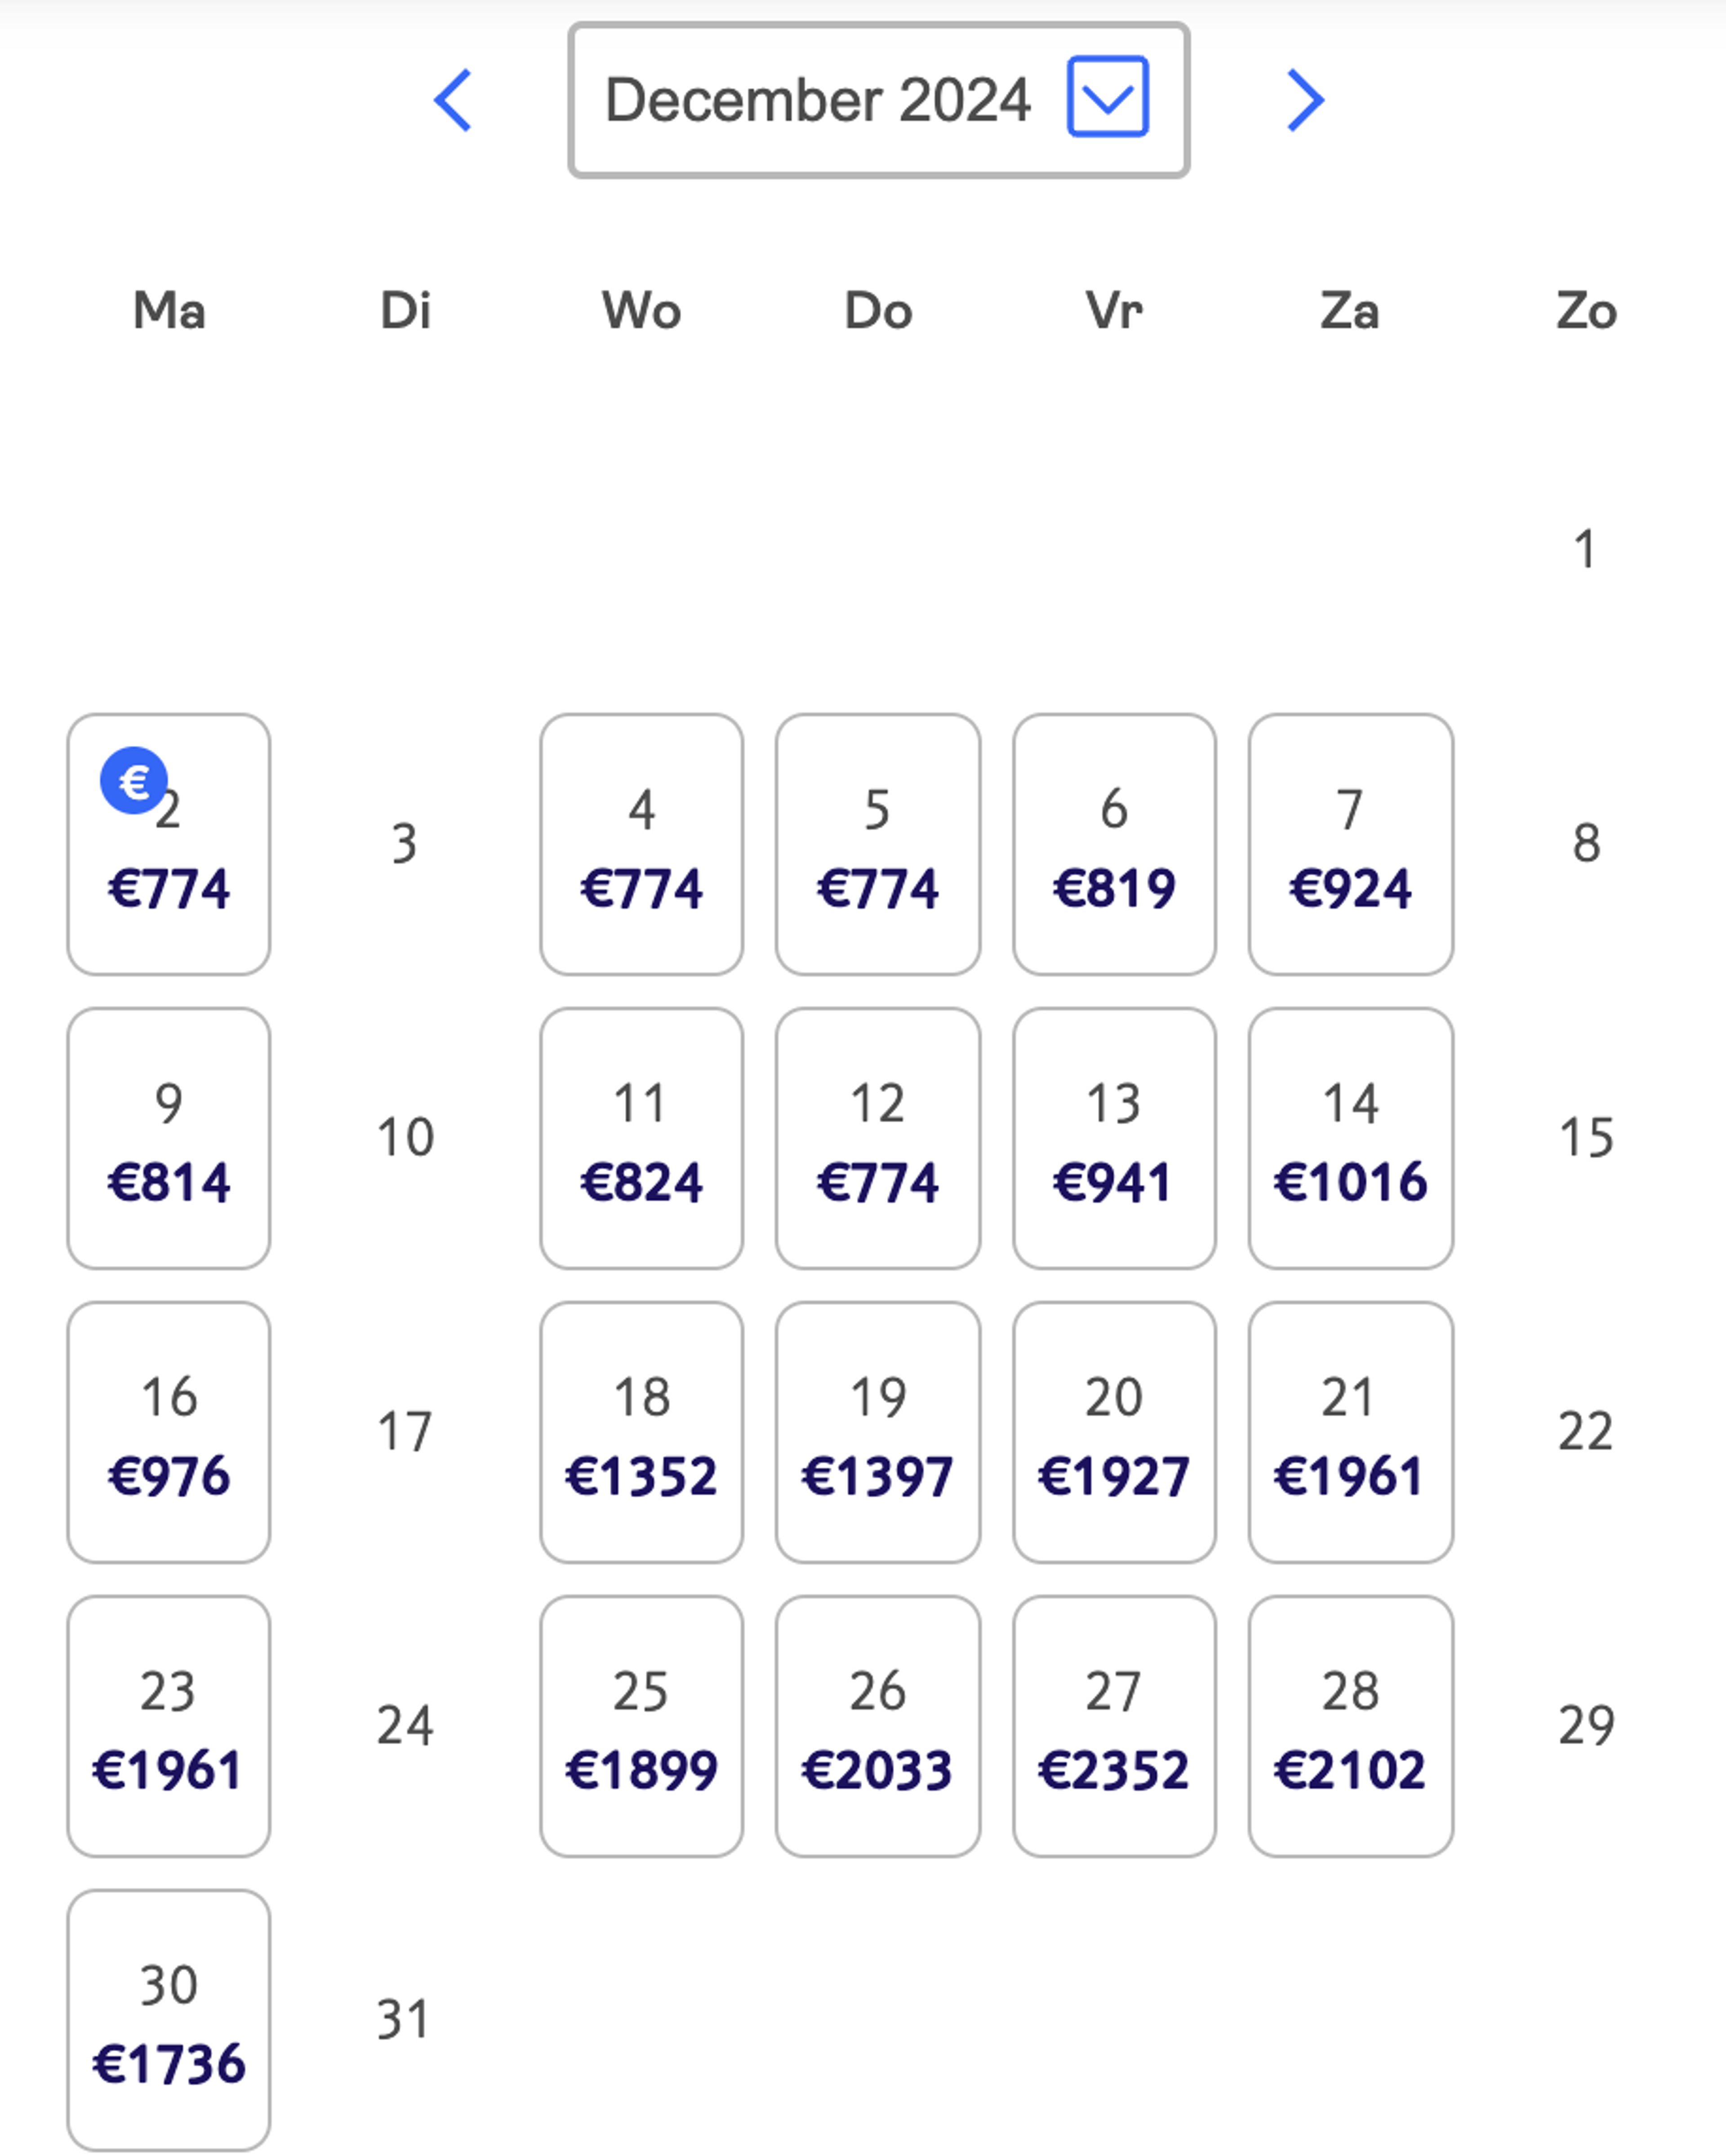Screen dimensions: 1726x2156
Task: Pick December 28 at €2102
Action: pos(1350,1726)
